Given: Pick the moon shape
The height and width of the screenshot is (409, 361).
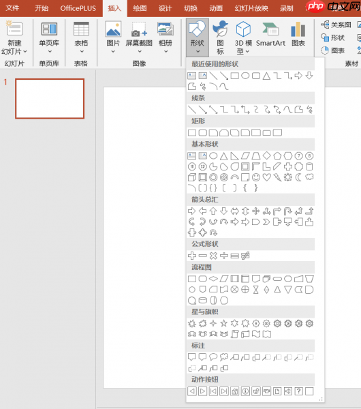Looking at the screenshot, I should point(299,177).
